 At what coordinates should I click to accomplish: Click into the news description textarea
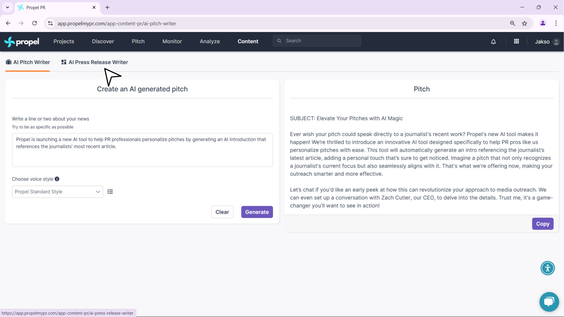click(142, 150)
